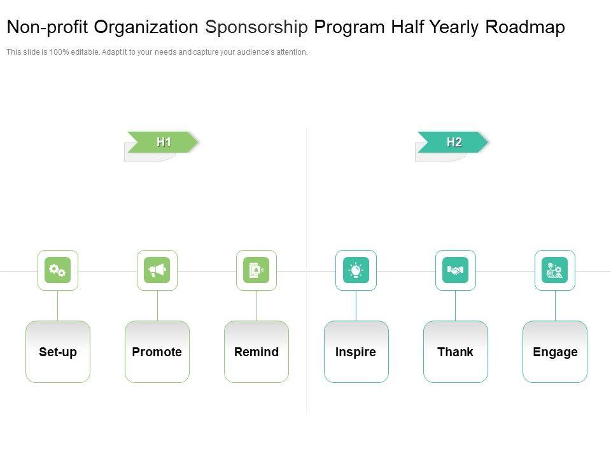Click the word Sponsorship in the title

(256, 27)
